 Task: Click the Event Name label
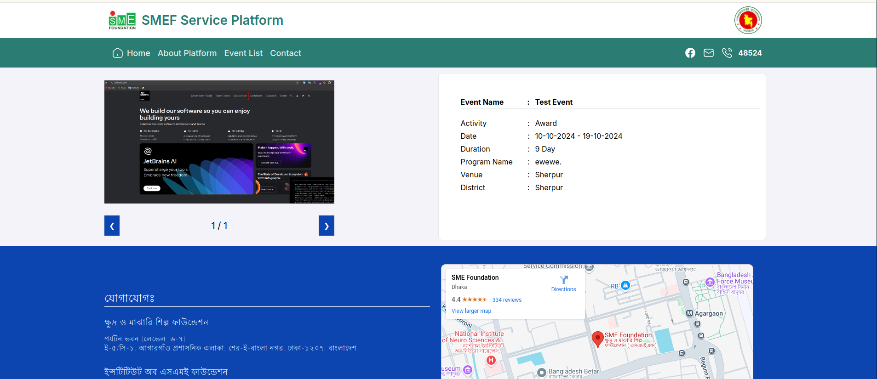tap(482, 102)
